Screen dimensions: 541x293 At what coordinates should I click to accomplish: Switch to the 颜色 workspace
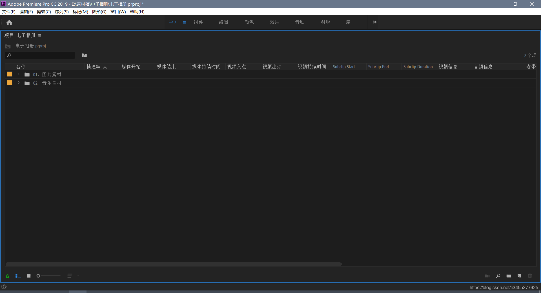pos(249,22)
